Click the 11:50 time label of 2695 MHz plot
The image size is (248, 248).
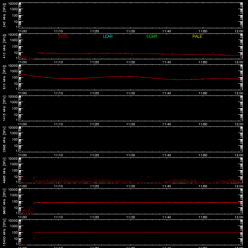point(203,155)
